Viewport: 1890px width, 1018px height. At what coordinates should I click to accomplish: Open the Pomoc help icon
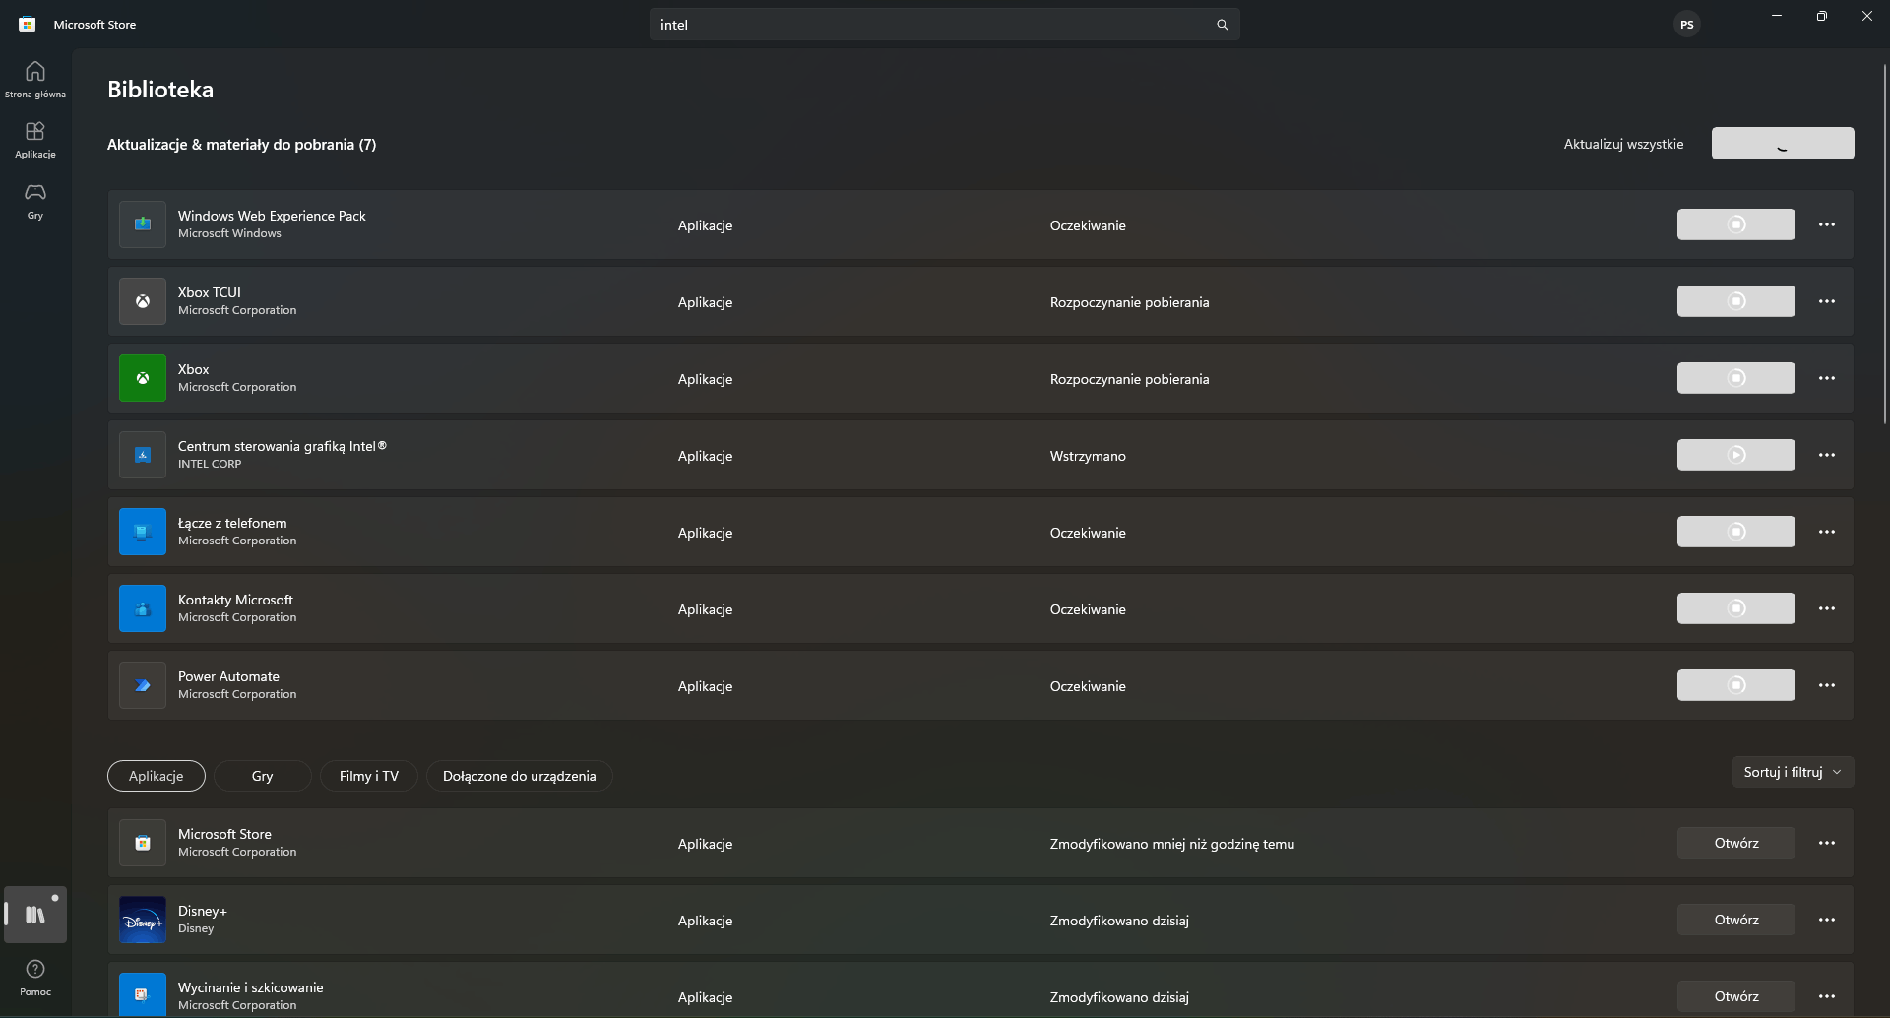[35, 977]
